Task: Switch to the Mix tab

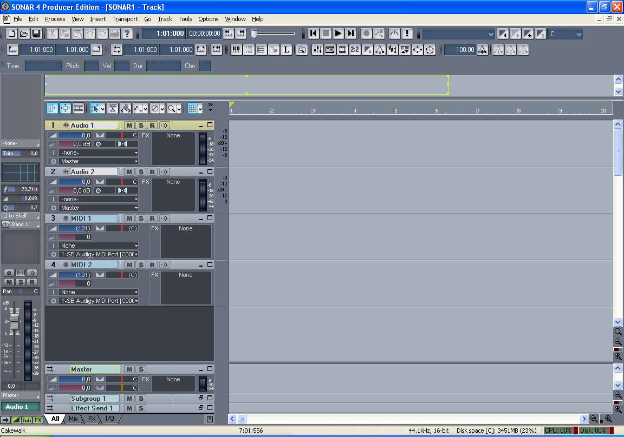Action: [73, 419]
